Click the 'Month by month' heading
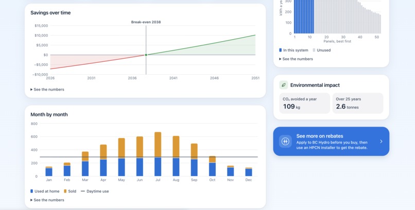This screenshot has width=415, height=210. click(x=49, y=114)
